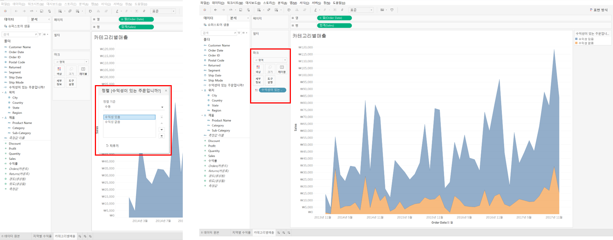Screen dimensions: 613x240
Task: Click the Detail (세부 정보) mark card in right window
Action: [x=258, y=80]
